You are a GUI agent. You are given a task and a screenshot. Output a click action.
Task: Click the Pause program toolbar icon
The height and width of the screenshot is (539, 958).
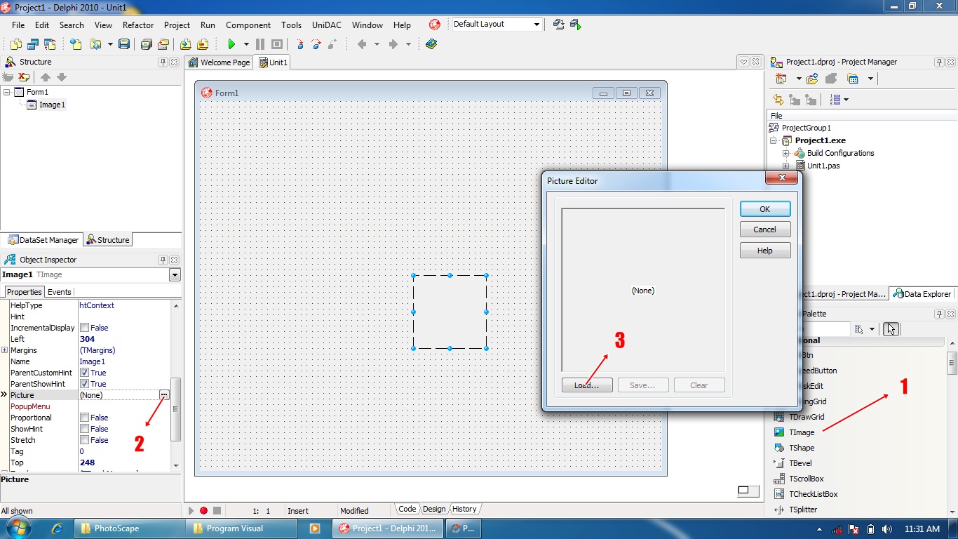tap(260, 44)
